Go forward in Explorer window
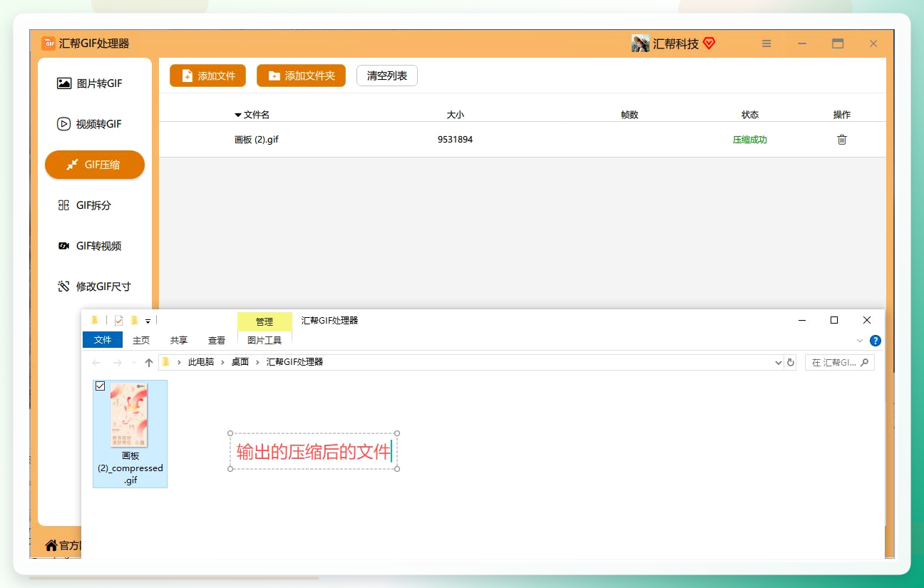 point(118,362)
